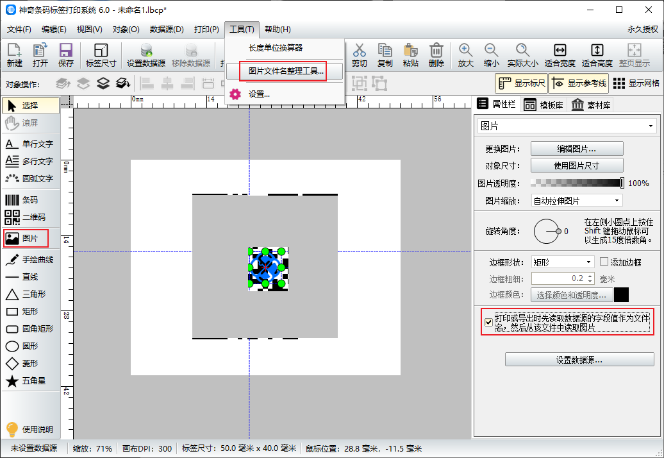Image resolution: width=664 pixels, height=458 pixels.
Task: Select the 选择 pointer tool
Action: [x=31, y=105]
